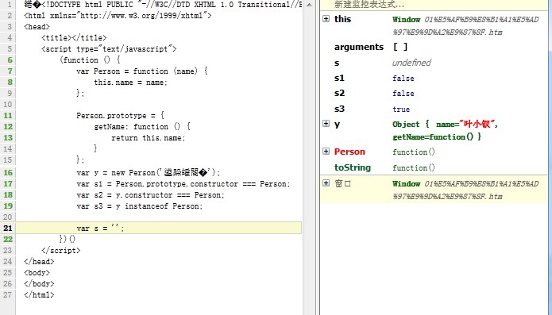Click the '</html>' code line
This screenshot has height=315, width=552.
pyautogui.click(x=39, y=295)
